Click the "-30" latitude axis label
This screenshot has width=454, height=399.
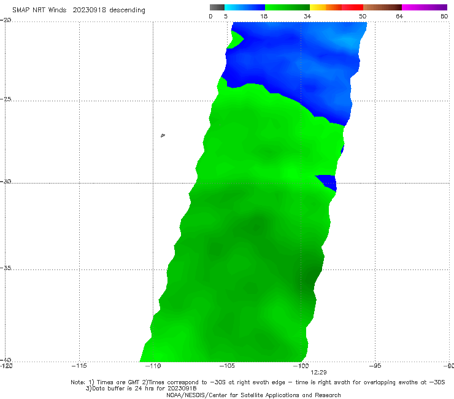coord(6,181)
